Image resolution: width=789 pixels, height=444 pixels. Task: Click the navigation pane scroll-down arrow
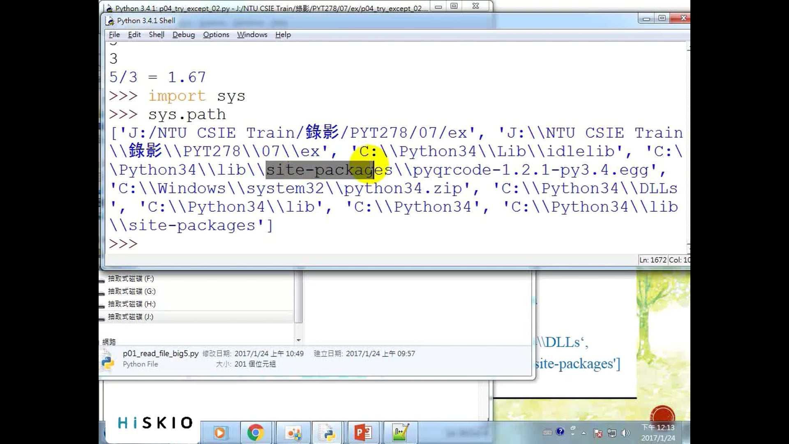(299, 340)
